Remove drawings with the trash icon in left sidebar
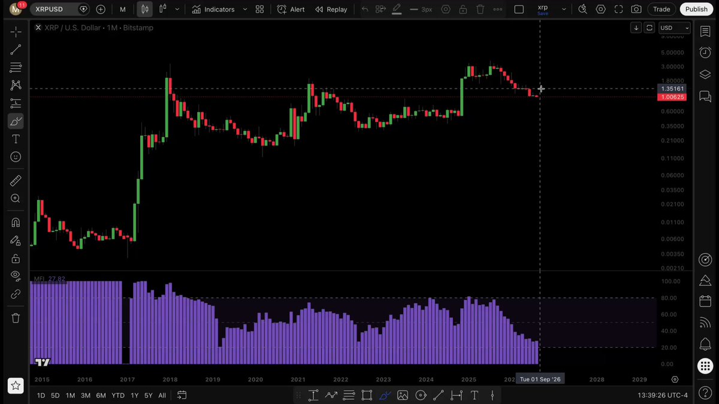The image size is (719, 404). click(16, 318)
